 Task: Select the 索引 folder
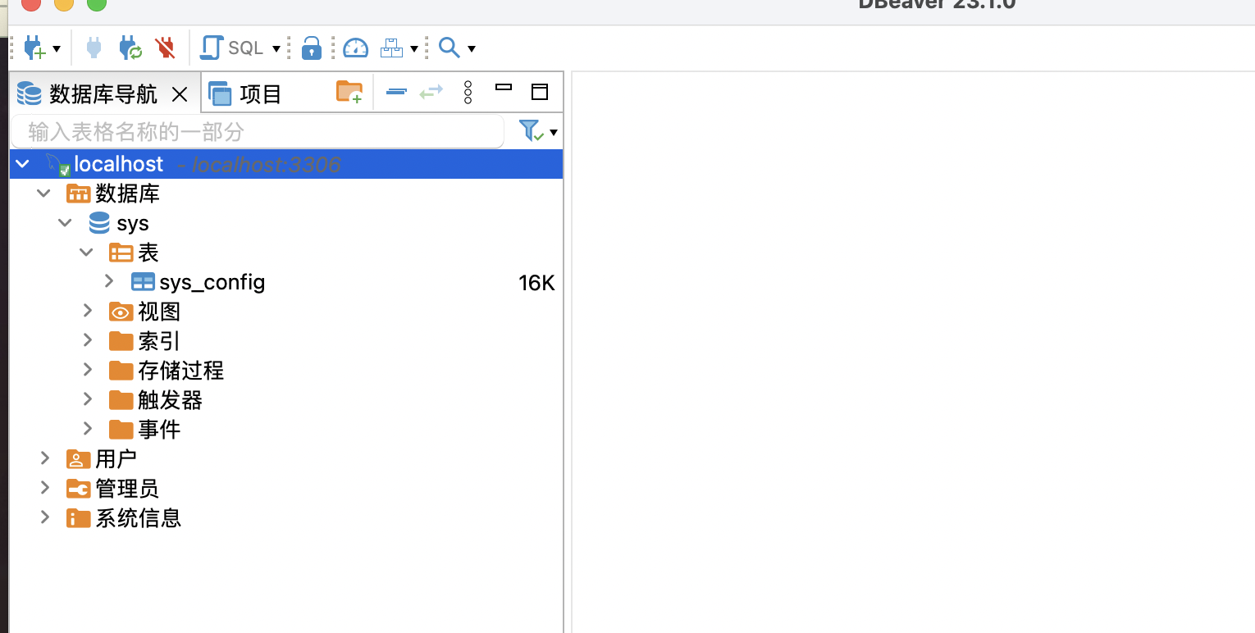[159, 341]
